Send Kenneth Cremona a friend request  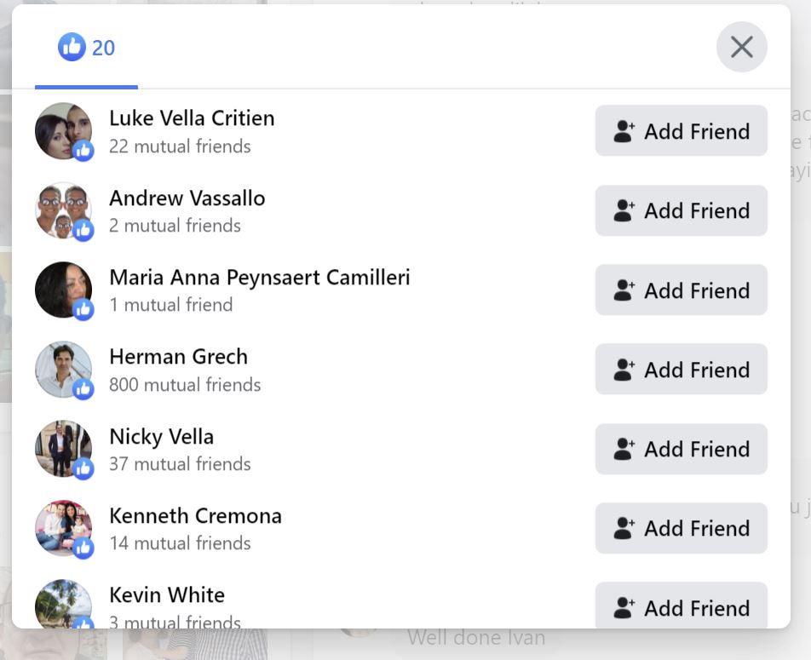(x=681, y=528)
